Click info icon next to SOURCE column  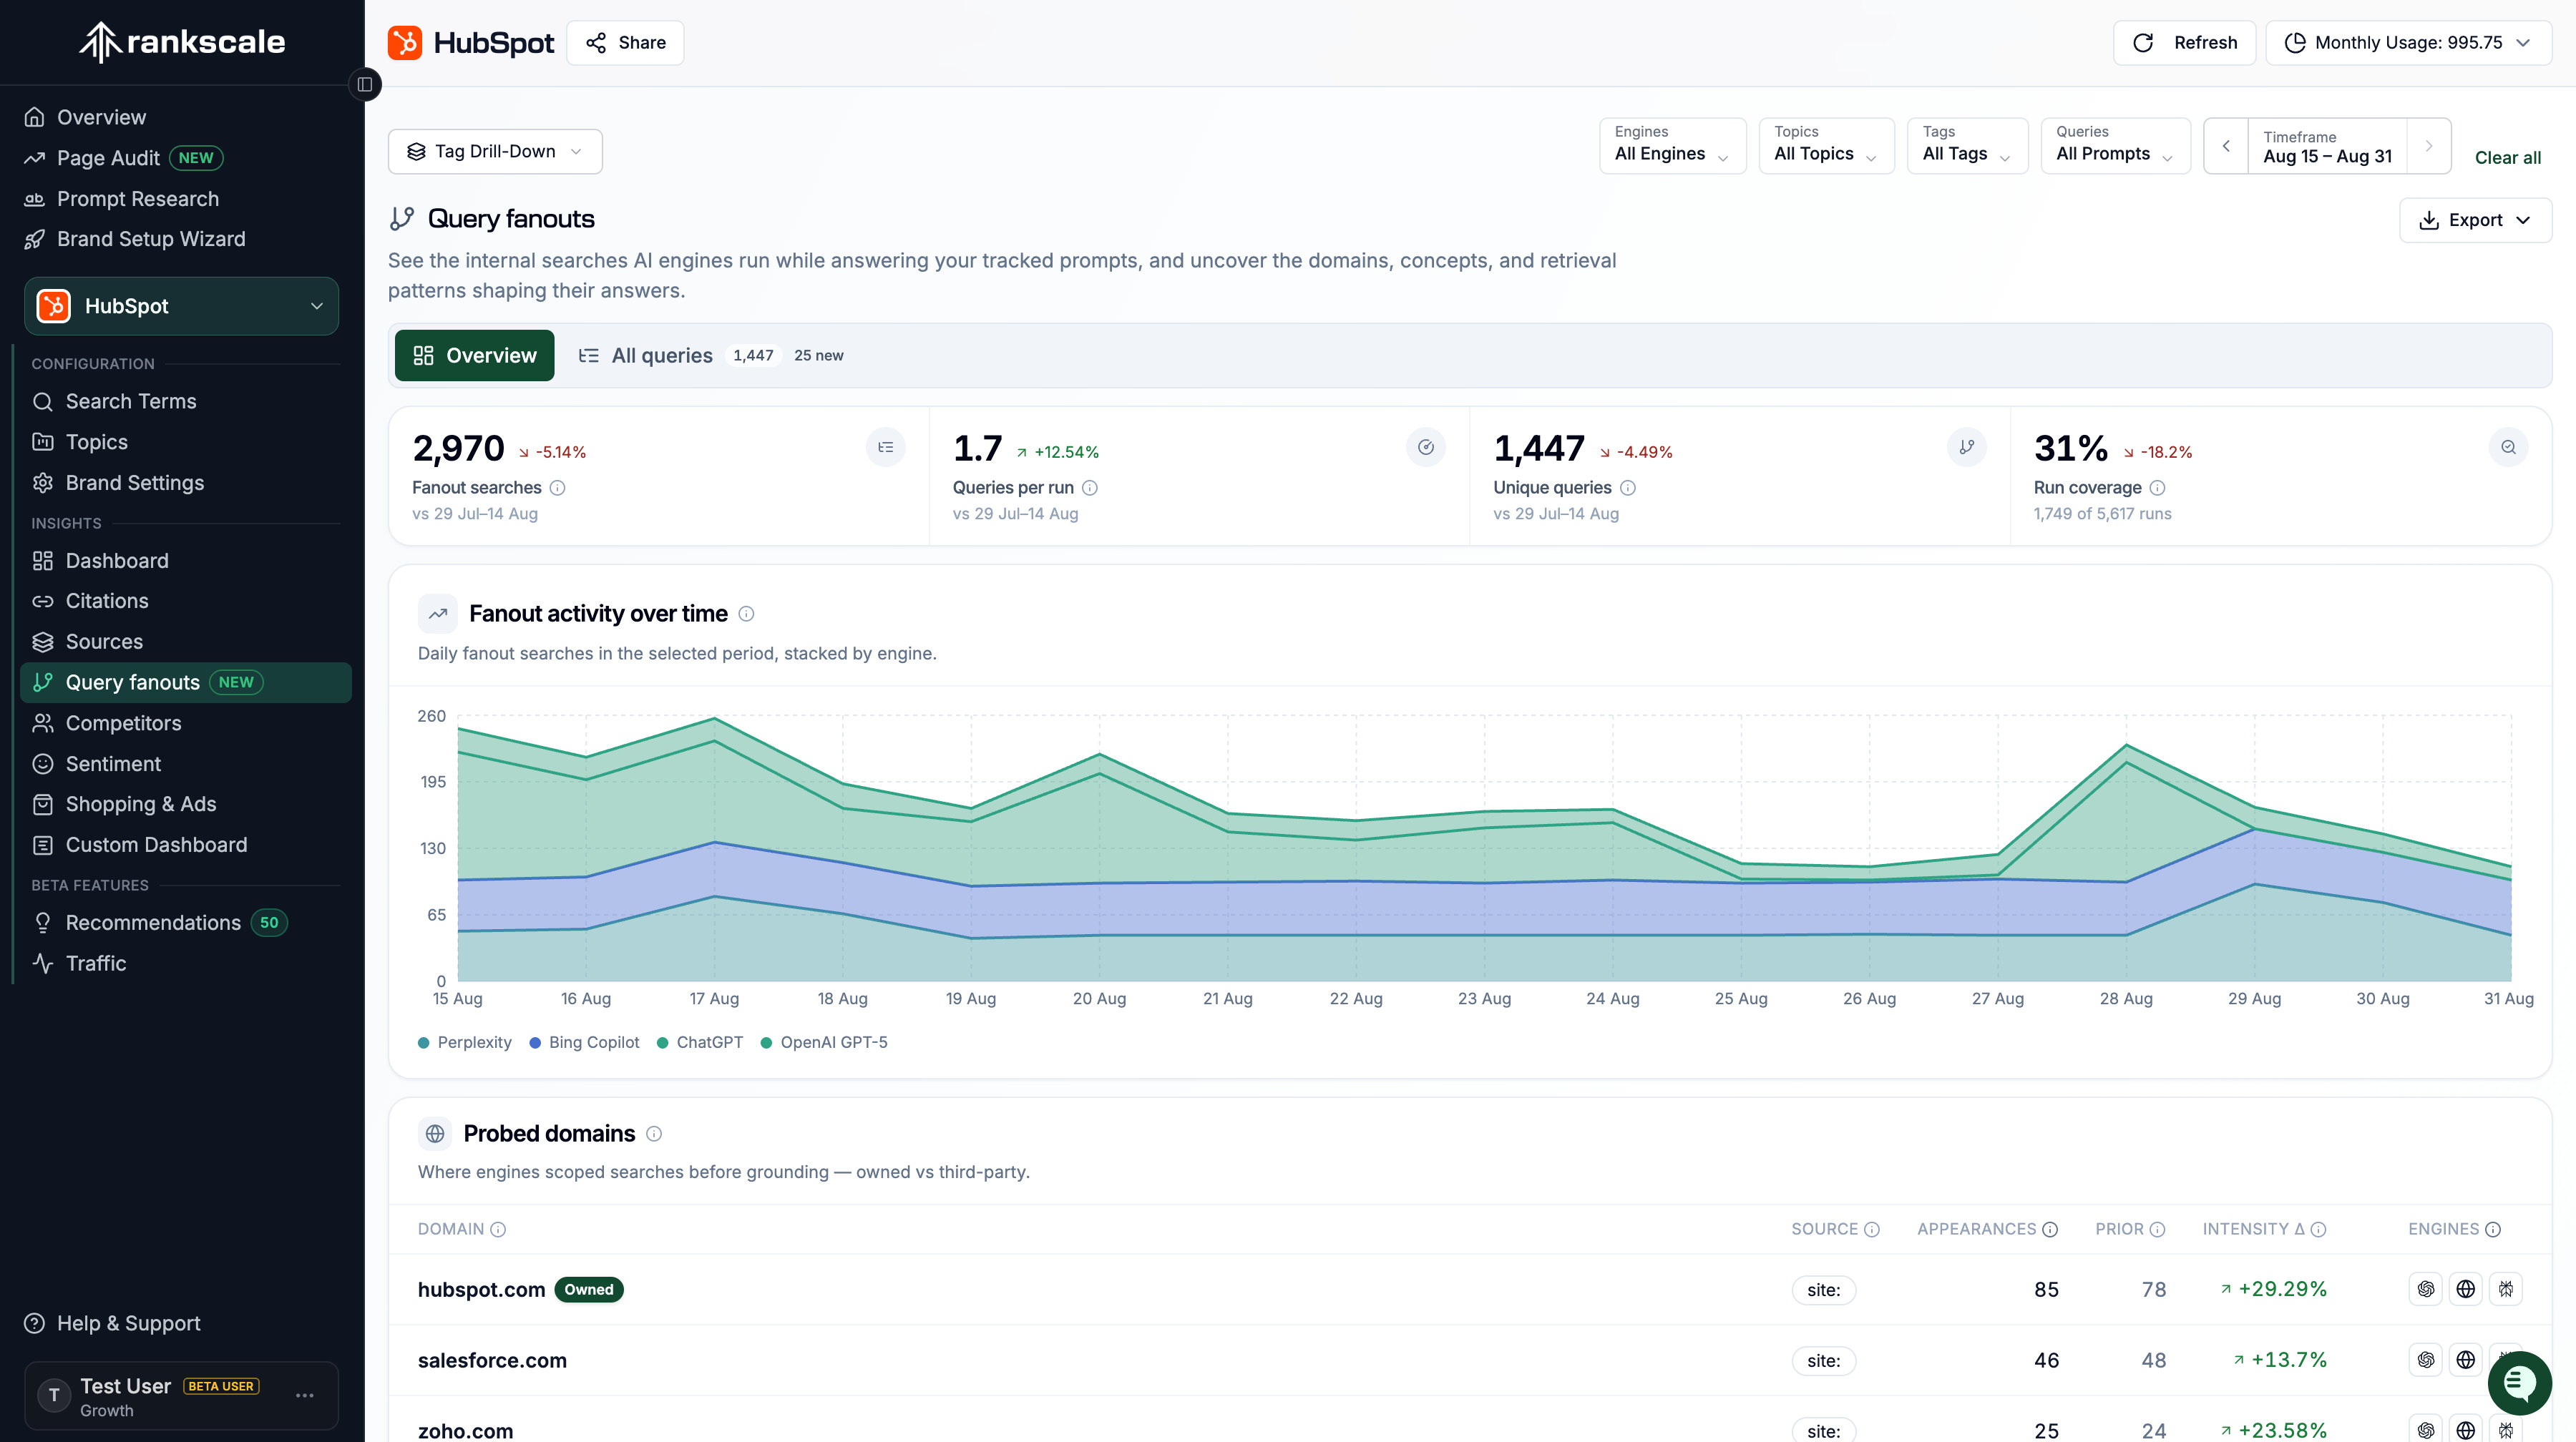tap(1872, 1229)
